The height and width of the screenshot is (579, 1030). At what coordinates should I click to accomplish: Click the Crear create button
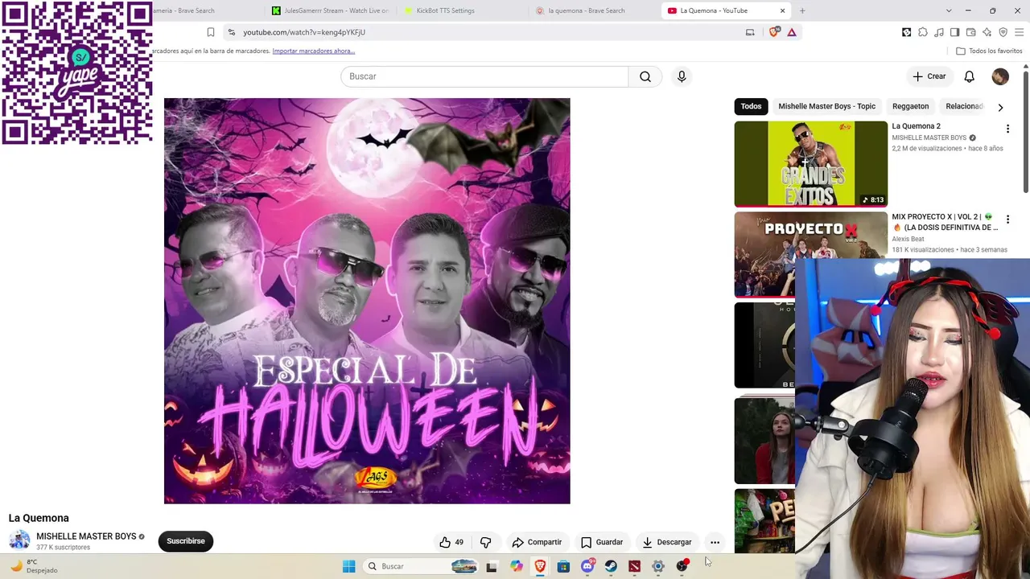click(x=929, y=76)
